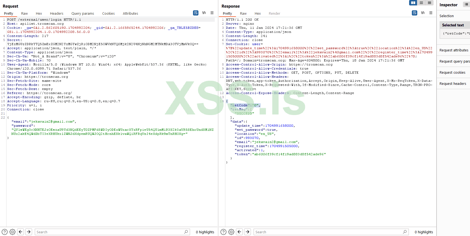Click Selected text header in Inspector

[x=455, y=25]
